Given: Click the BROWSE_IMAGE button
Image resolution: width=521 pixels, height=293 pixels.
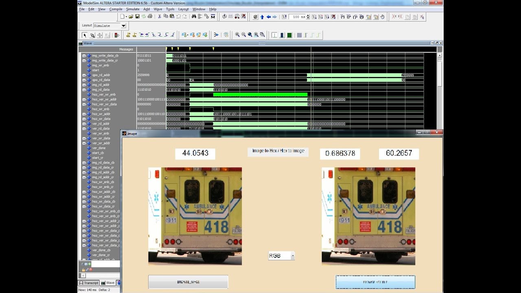Looking at the screenshot, I should (x=188, y=282).
